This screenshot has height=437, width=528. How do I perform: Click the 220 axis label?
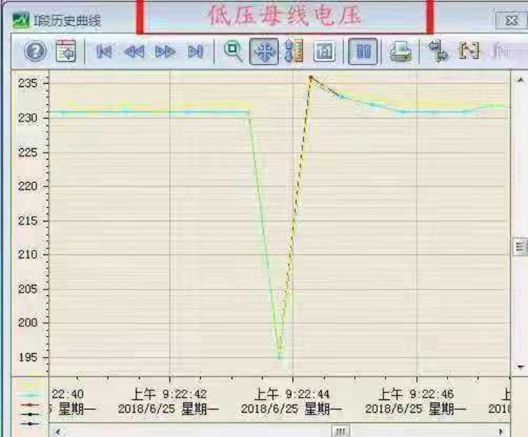(28, 186)
